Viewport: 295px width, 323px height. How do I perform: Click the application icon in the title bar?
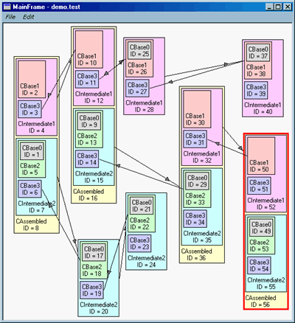pyautogui.click(x=7, y=7)
